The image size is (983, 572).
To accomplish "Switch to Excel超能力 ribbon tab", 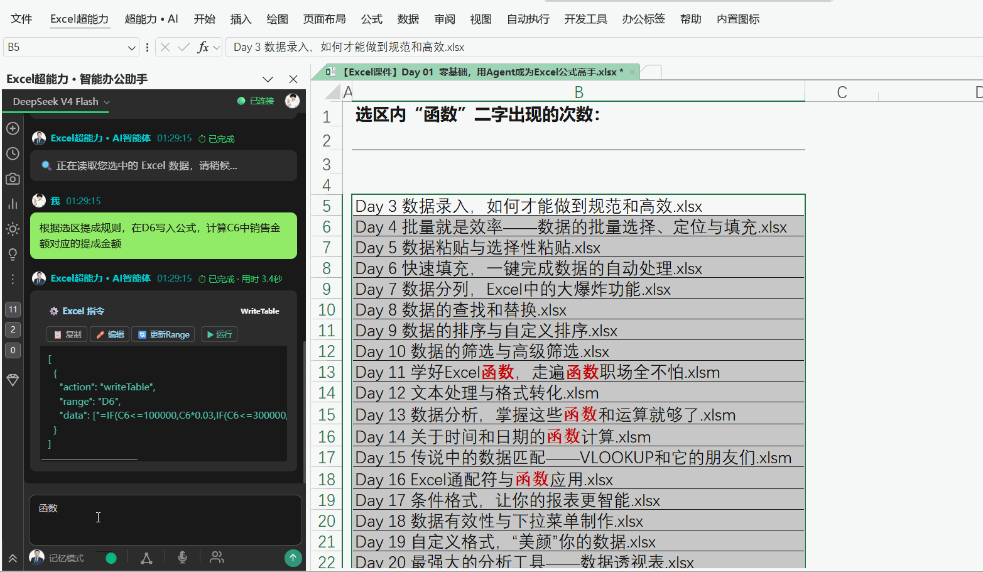I will coord(79,19).
